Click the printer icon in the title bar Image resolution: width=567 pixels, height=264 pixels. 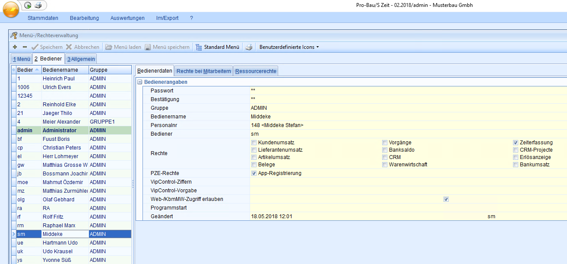point(38,5)
